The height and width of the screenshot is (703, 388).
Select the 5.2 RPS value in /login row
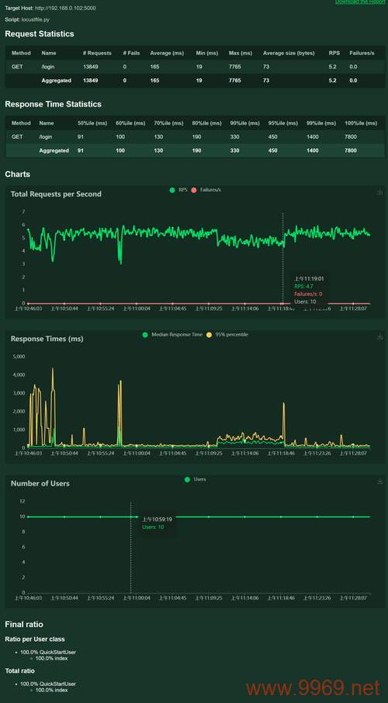332,67
